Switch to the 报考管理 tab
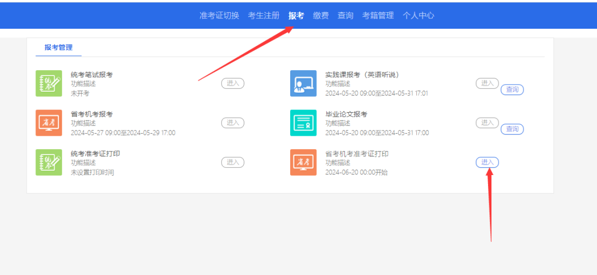This screenshot has height=275, width=597. pos(59,47)
